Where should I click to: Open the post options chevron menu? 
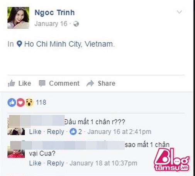pyautogui.click(x=179, y=12)
